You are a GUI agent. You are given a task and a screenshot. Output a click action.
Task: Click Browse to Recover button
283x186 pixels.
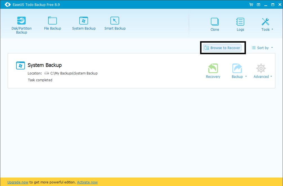pos(222,48)
